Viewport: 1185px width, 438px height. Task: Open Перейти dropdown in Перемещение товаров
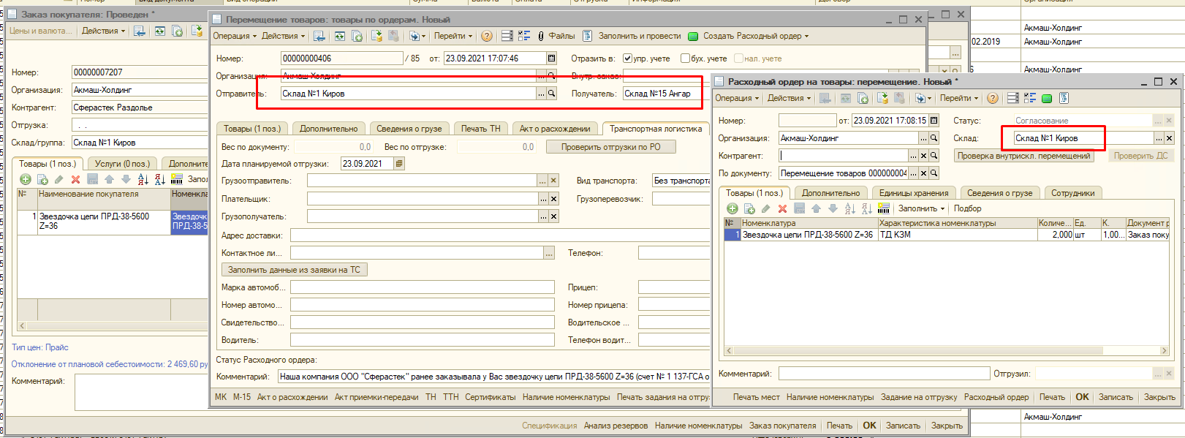pos(453,36)
